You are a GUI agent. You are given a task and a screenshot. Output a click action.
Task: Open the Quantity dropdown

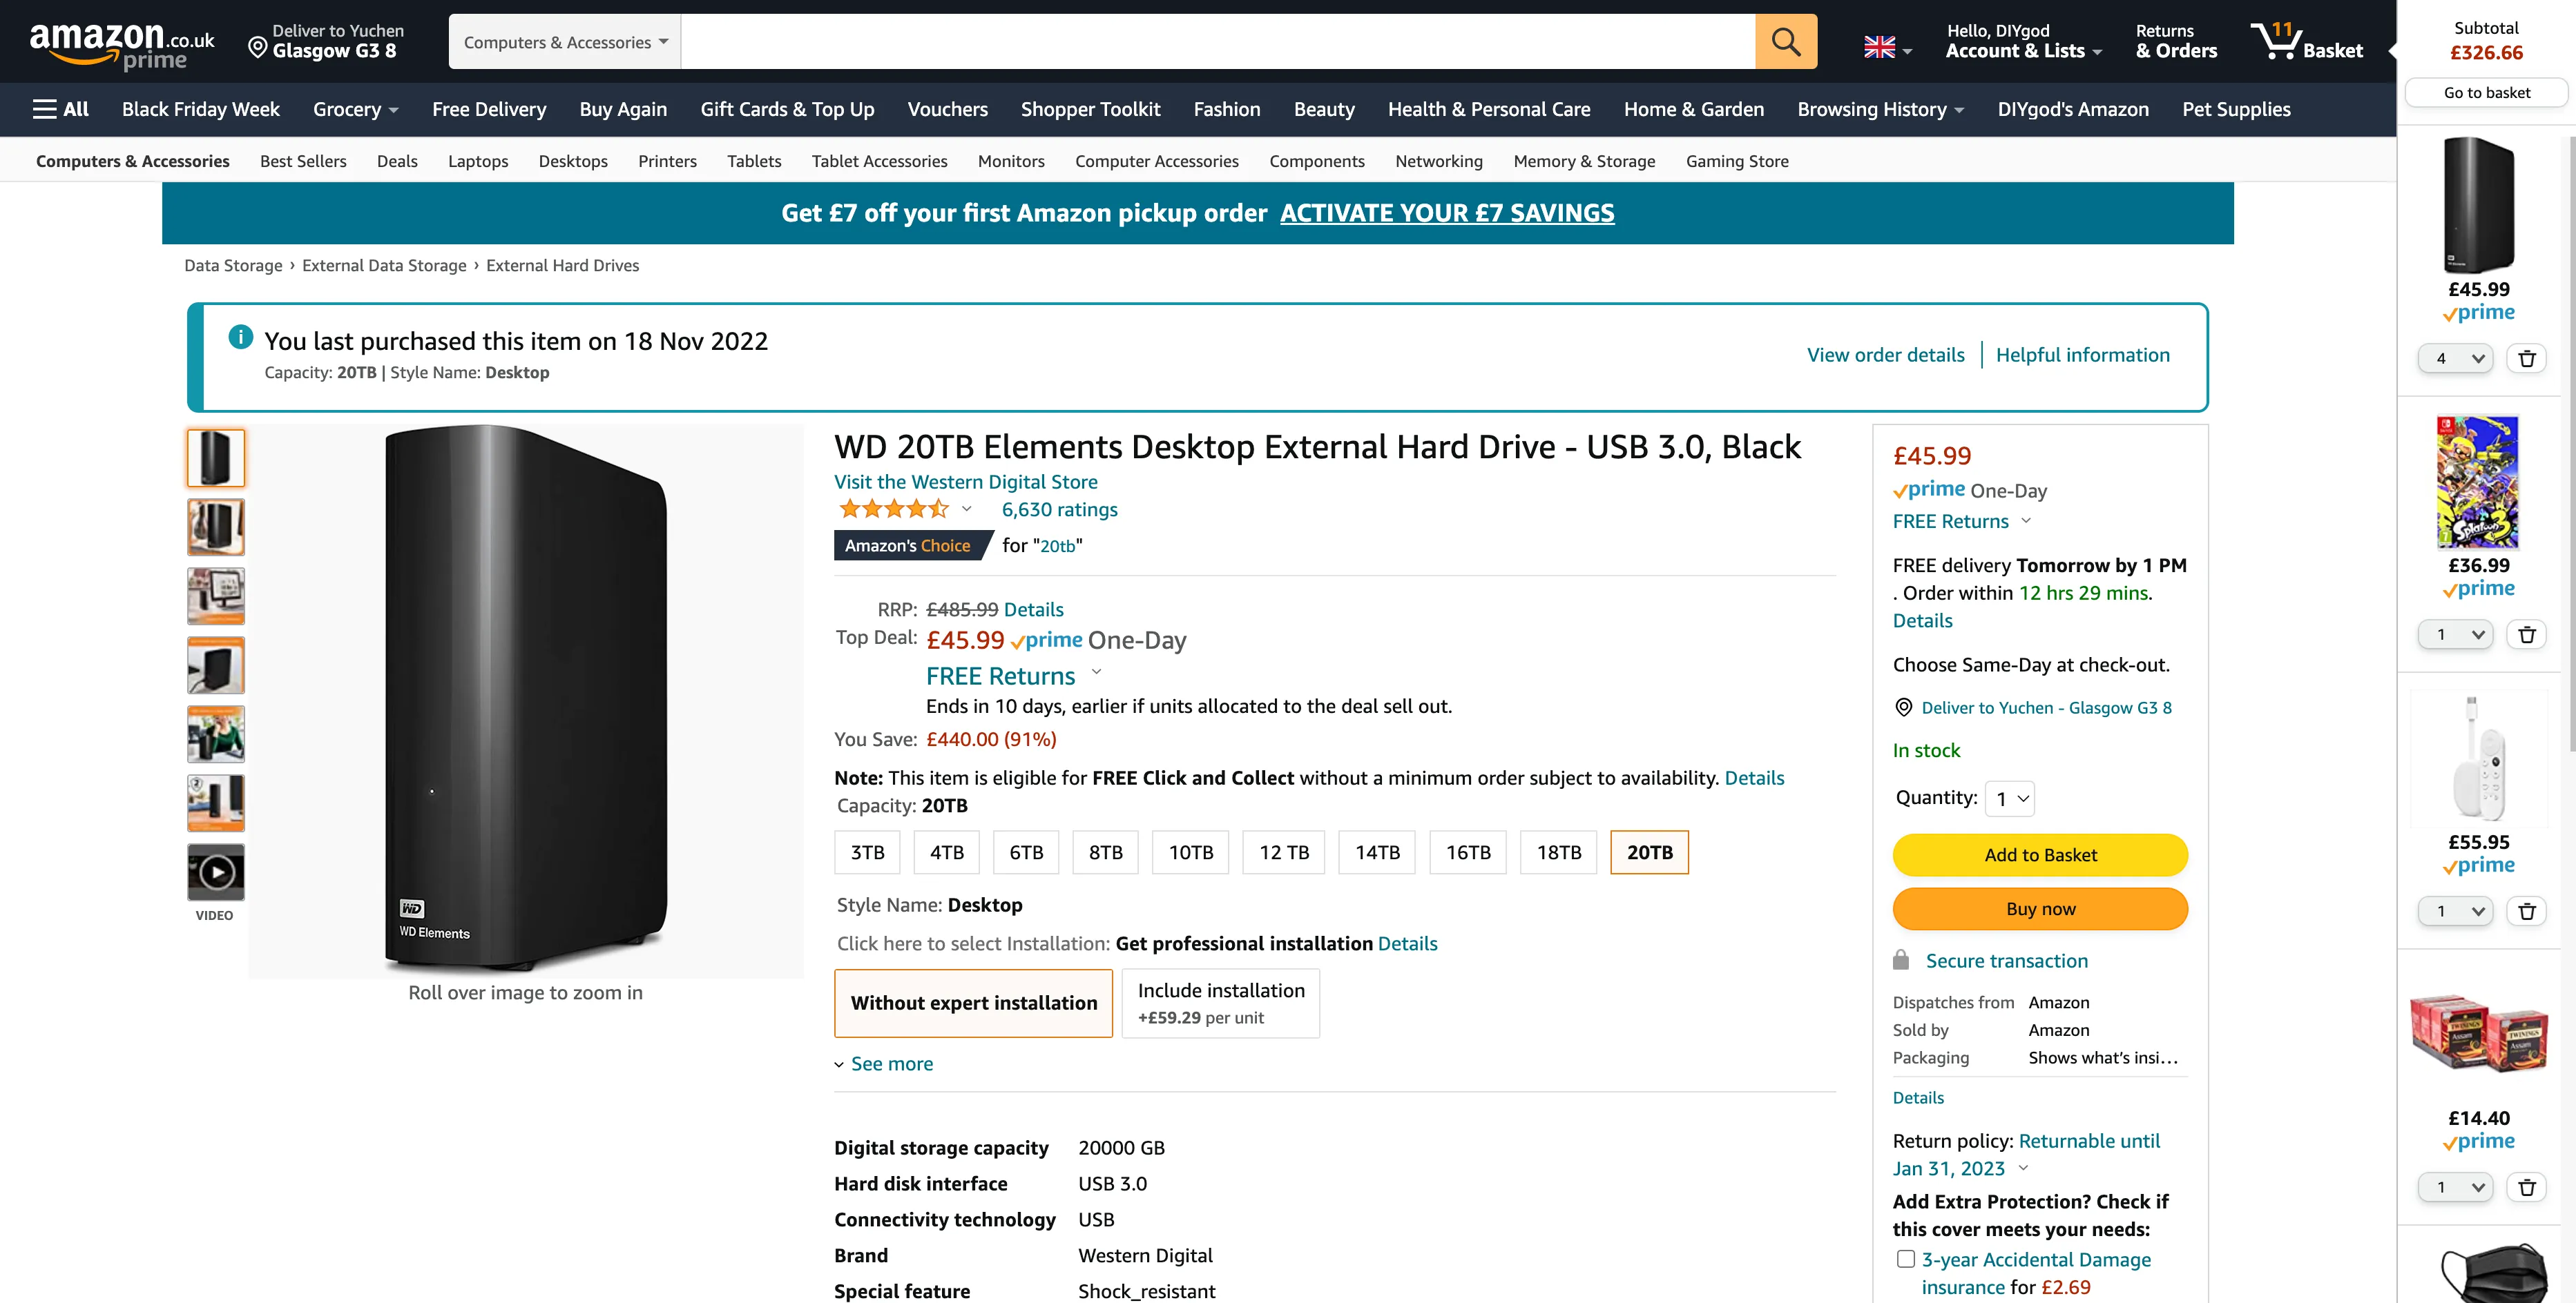2010,797
